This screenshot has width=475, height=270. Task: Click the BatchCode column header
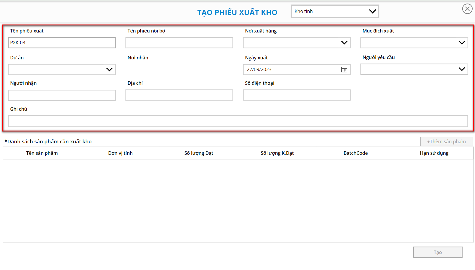356,153
